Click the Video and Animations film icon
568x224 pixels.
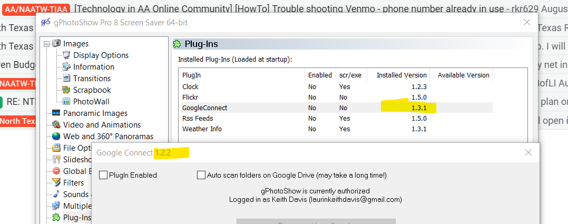coord(56,125)
